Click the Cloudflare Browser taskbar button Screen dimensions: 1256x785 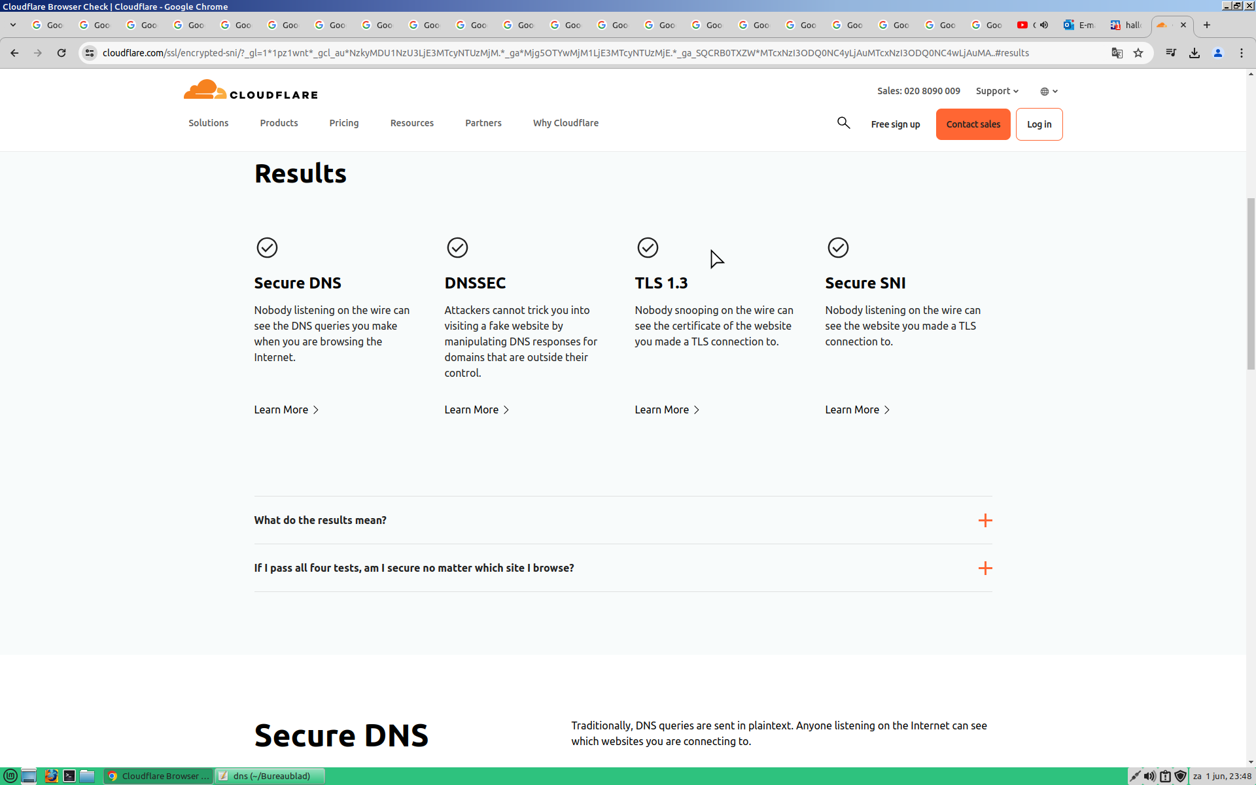coord(158,776)
